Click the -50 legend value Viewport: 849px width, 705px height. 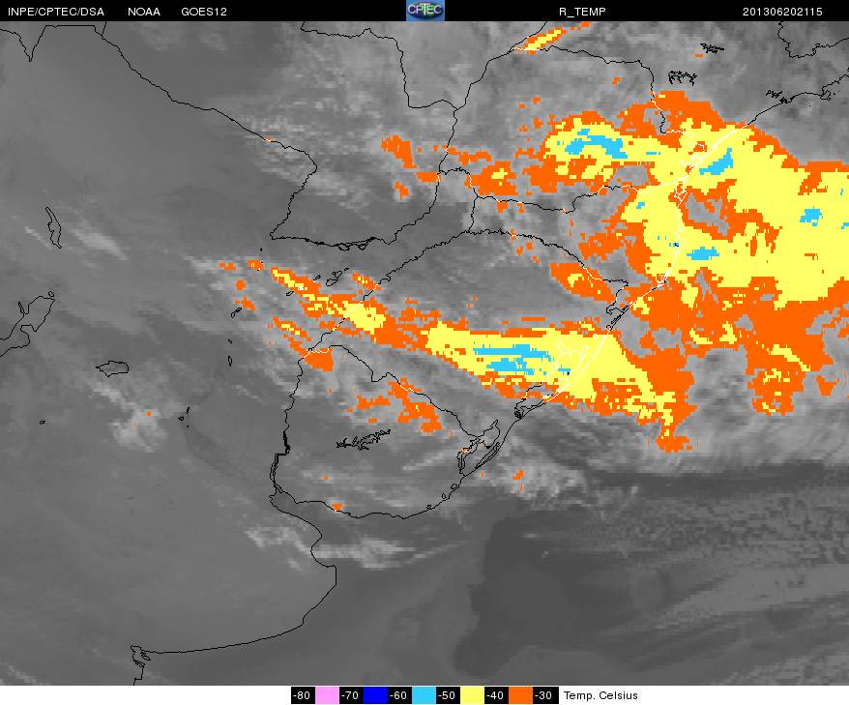tap(448, 695)
